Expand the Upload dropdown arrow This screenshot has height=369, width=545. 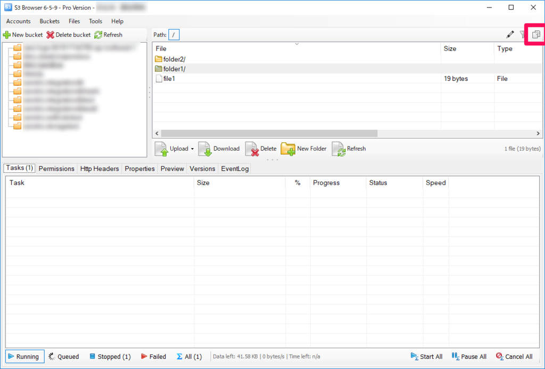point(192,149)
